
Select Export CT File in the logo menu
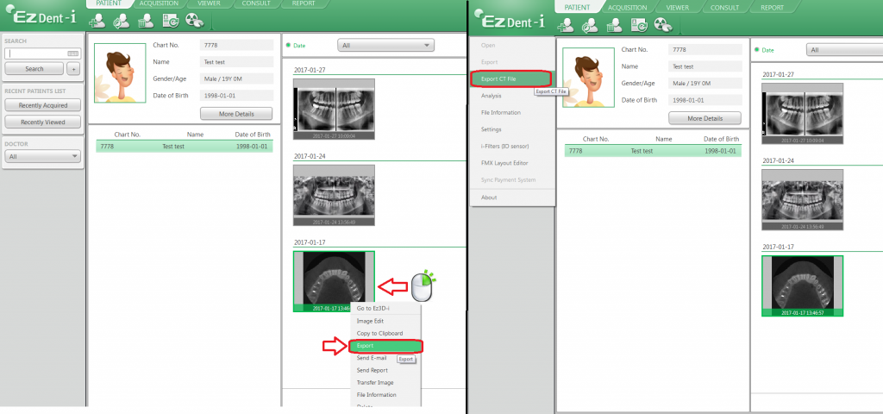click(512, 78)
